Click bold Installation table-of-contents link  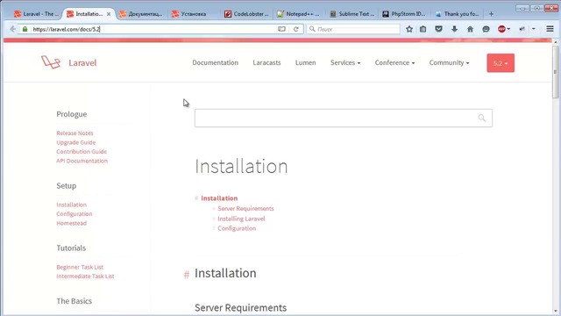click(x=219, y=198)
